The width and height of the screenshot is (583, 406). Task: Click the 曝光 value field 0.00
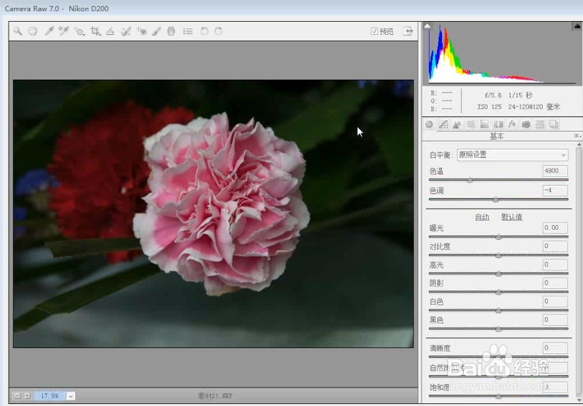[x=555, y=228]
